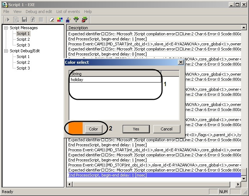Click the binoculars search toolbar icon
The width and height of the screenshot is (249, 196).
[68, 19]
